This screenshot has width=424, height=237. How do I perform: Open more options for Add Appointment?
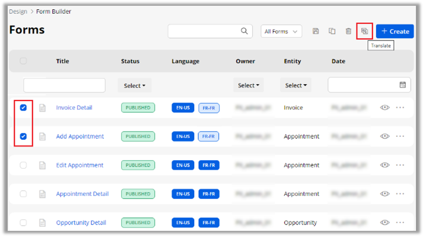pyautogui.click(x=400, y=136)
